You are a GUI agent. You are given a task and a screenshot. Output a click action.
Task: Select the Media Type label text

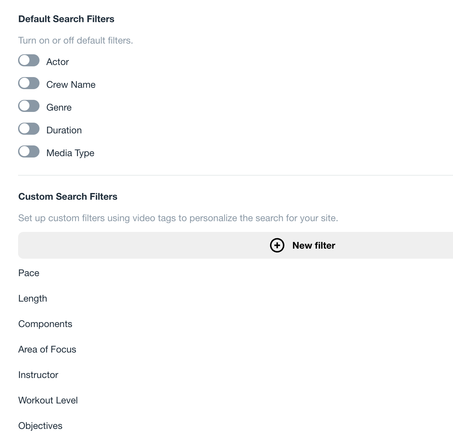click(70, 153)
